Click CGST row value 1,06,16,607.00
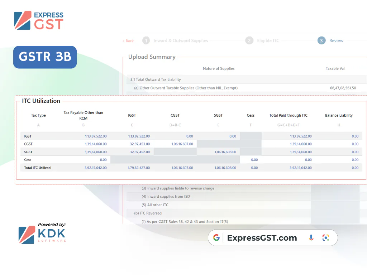The image size is (367, 275). (182, 144)
